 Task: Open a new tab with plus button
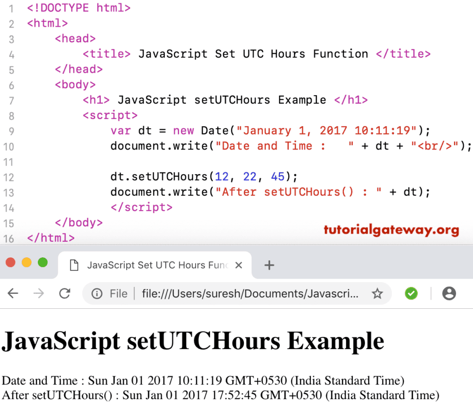269,265
